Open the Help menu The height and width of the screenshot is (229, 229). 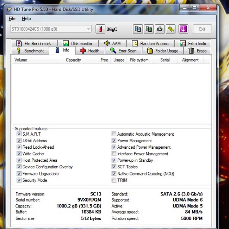(26, 19)
